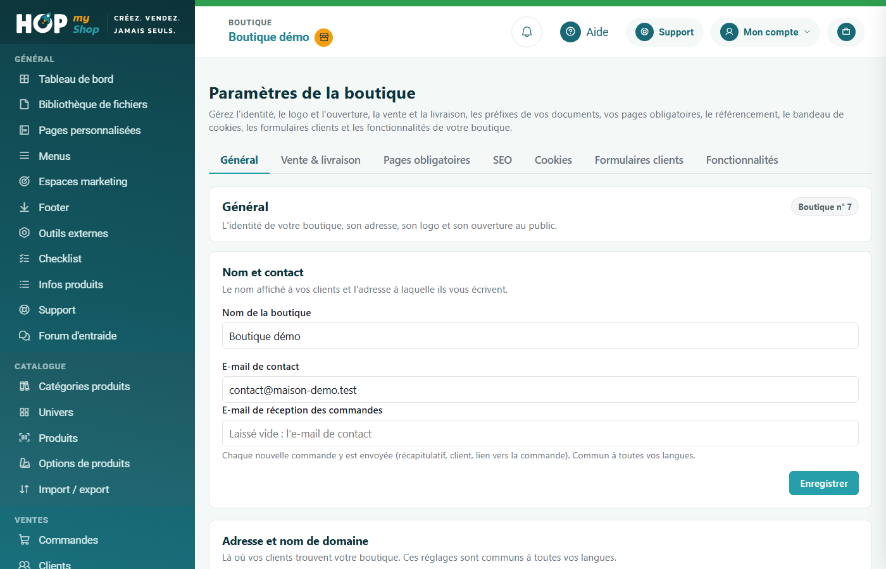Switch to the Vente & livraison tab
886x569 pixels.
pos(321,160)
